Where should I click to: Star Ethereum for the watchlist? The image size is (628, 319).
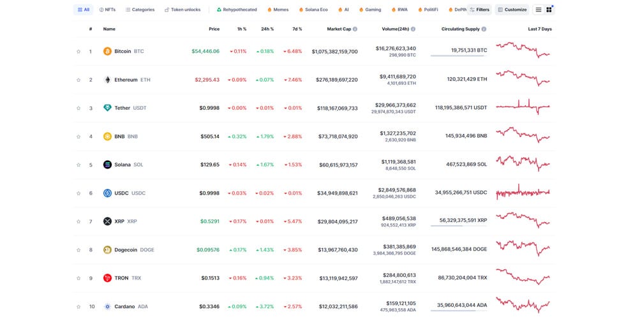coord(78,80)
